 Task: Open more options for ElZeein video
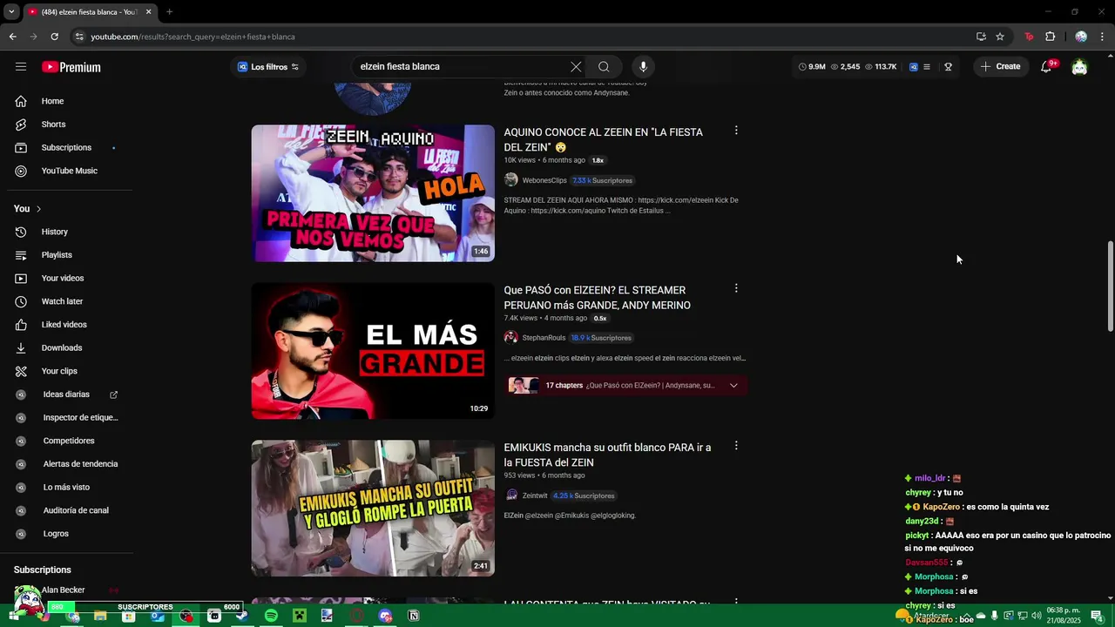click(x=736, y=288)
